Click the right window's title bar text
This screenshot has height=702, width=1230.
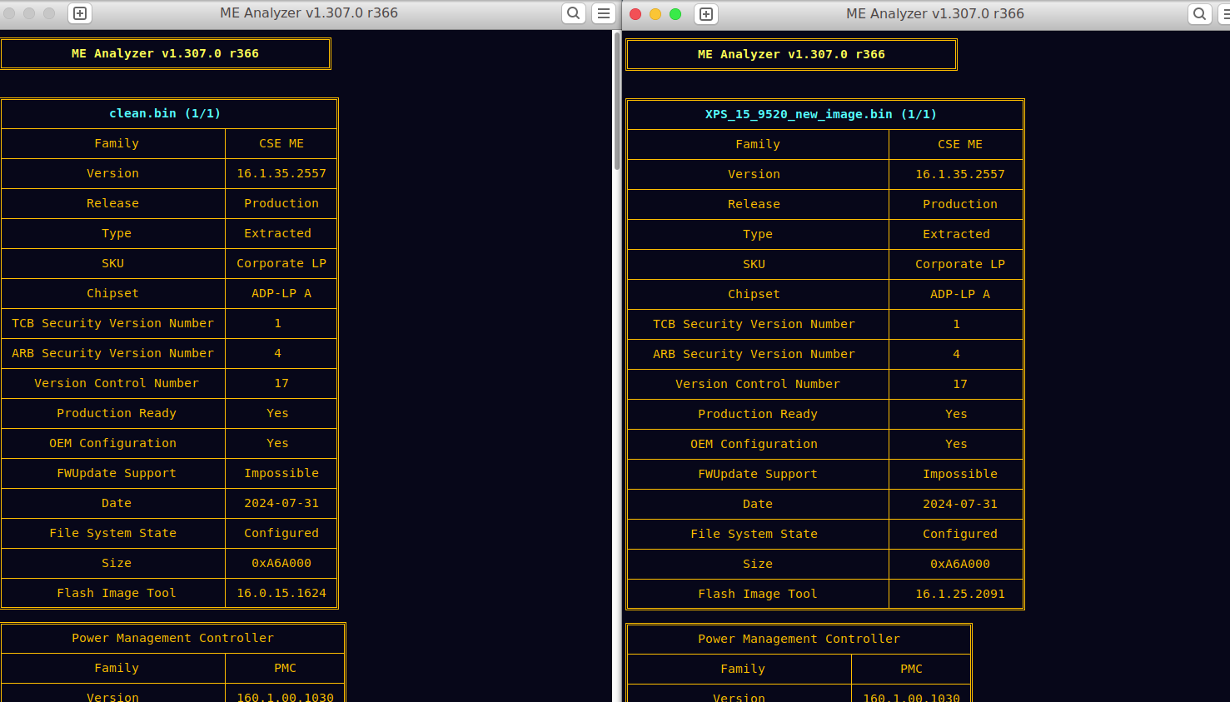[x=935, y=13]
